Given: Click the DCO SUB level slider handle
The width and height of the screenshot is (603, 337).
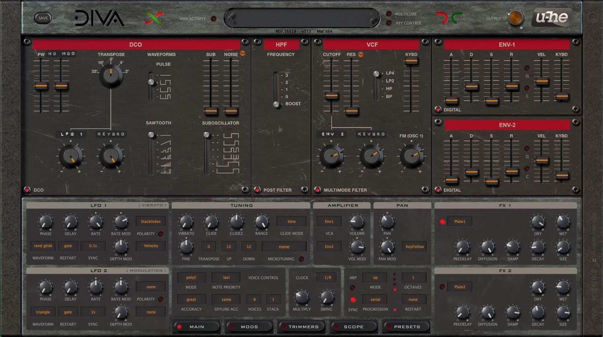Looking at the screenshot, I should pyautogui.click(x=211, y=111).
